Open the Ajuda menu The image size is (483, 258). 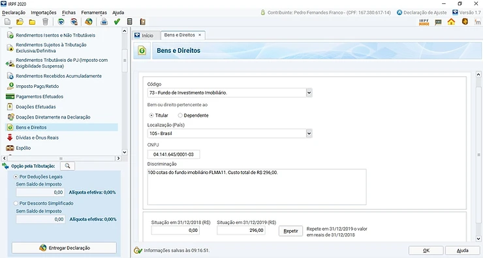pos(118,12)
